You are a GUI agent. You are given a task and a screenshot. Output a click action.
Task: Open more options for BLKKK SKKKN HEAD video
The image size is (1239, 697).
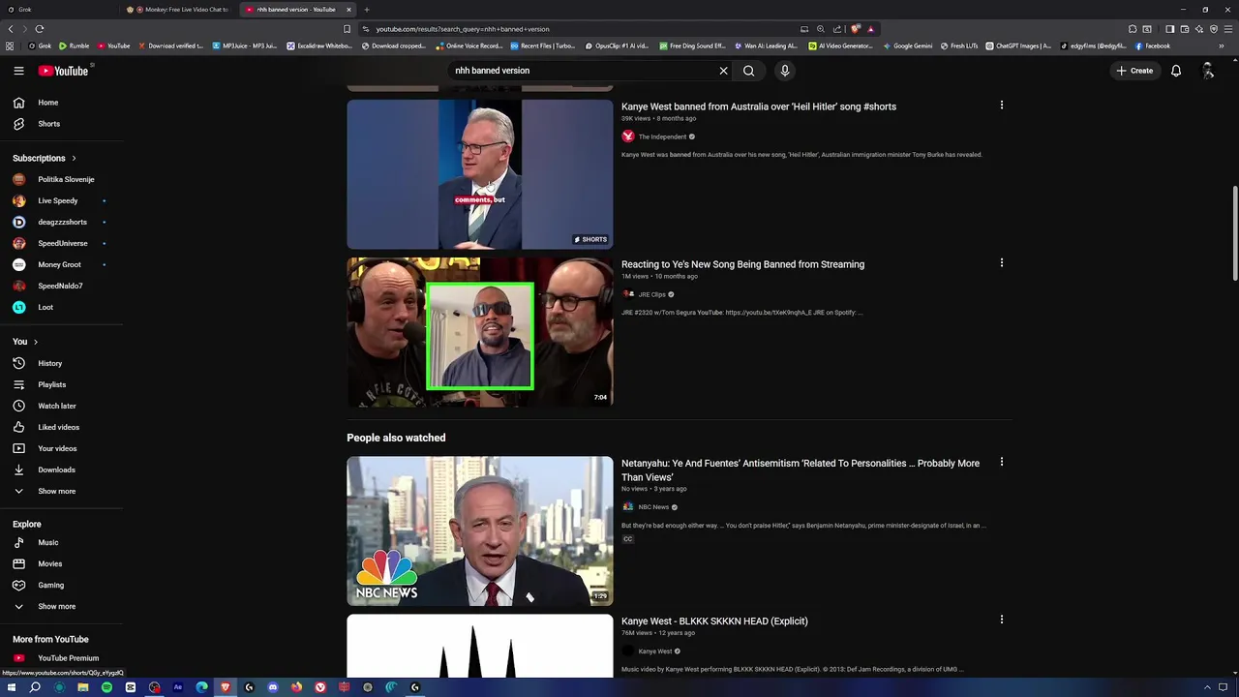tap(1002, 620)
